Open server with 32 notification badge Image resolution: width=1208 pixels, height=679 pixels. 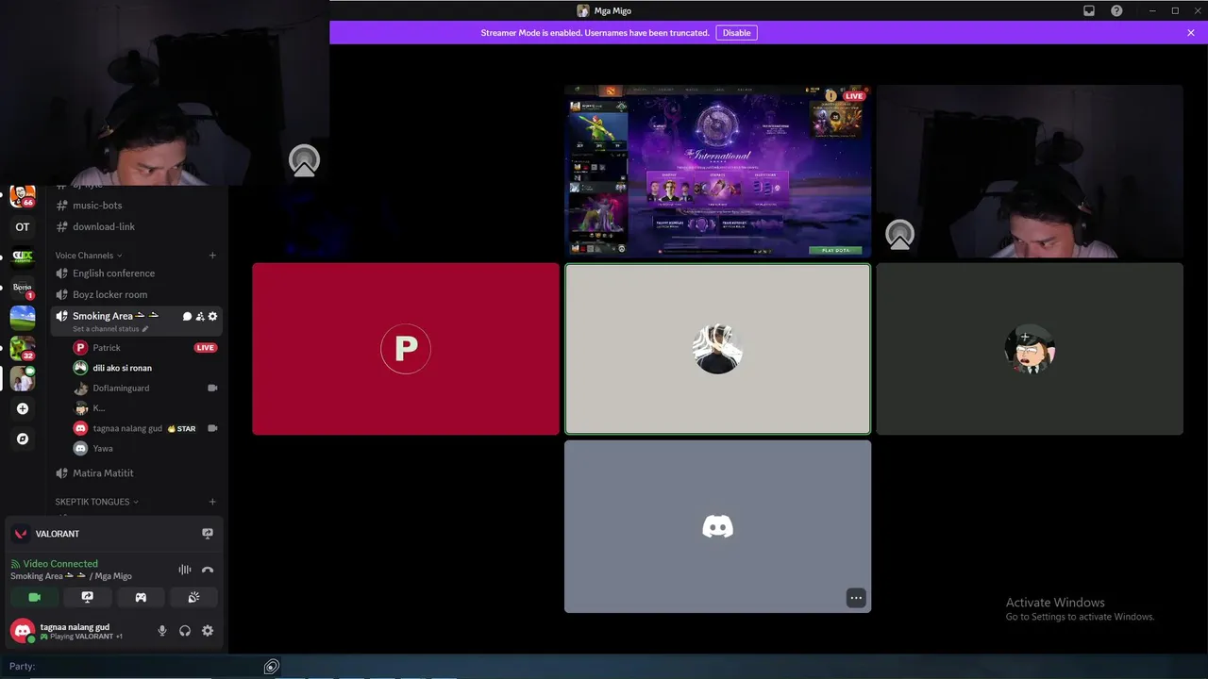pos(23,348)
